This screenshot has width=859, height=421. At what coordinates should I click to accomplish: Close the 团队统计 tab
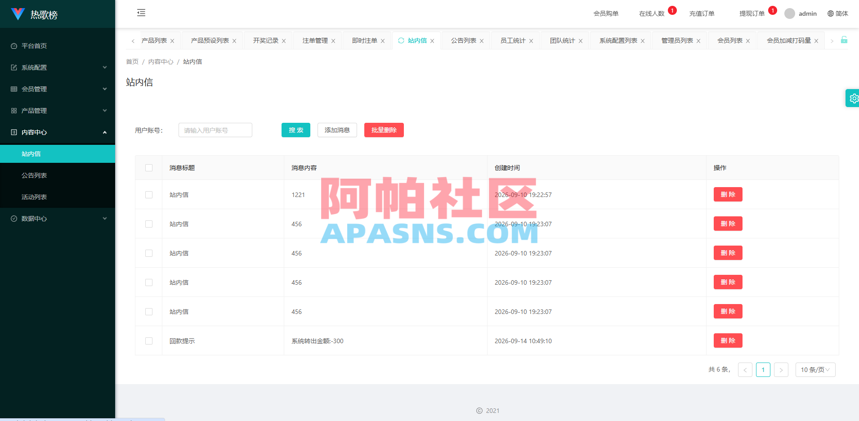point(581,41)
